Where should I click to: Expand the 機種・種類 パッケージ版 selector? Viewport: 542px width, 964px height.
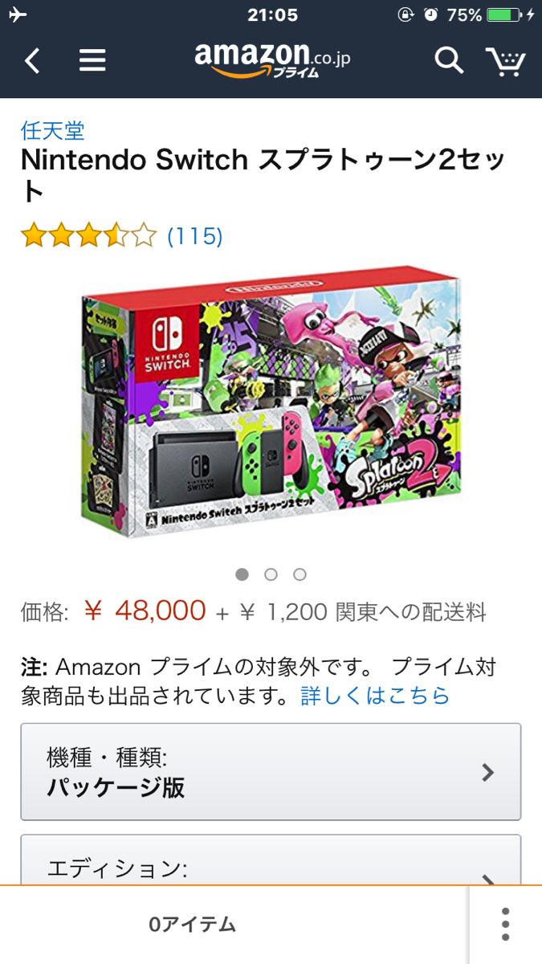(271, 772)
